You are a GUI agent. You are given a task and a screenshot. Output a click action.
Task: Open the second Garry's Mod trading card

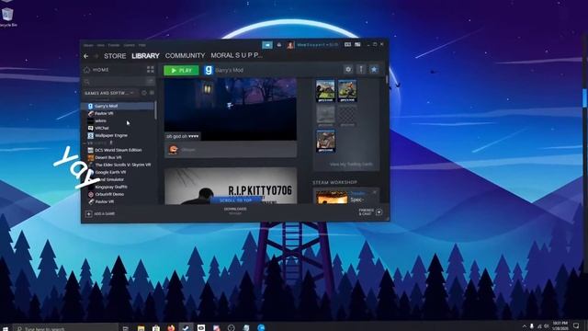[x=347, y=90]
